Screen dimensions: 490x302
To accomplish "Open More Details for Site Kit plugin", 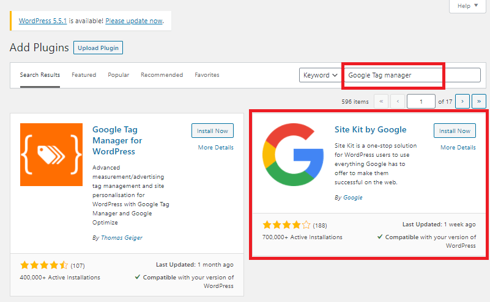I will (x=458, y=148).
